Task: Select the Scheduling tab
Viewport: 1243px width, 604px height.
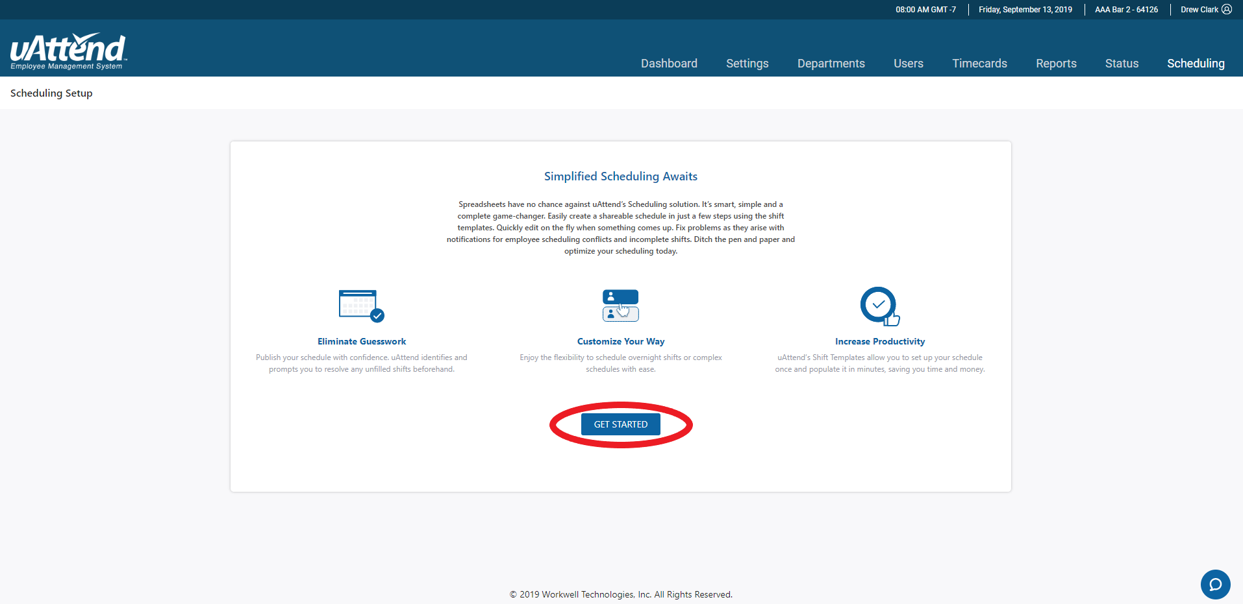Action: point(1196,64)
